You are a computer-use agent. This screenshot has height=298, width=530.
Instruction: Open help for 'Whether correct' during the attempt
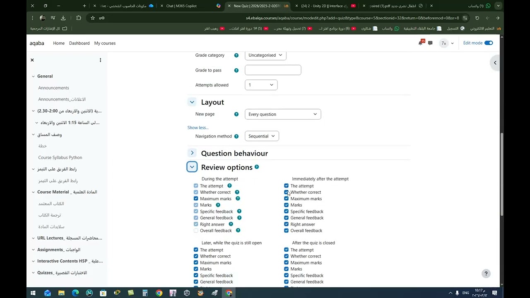click(237, 192)
